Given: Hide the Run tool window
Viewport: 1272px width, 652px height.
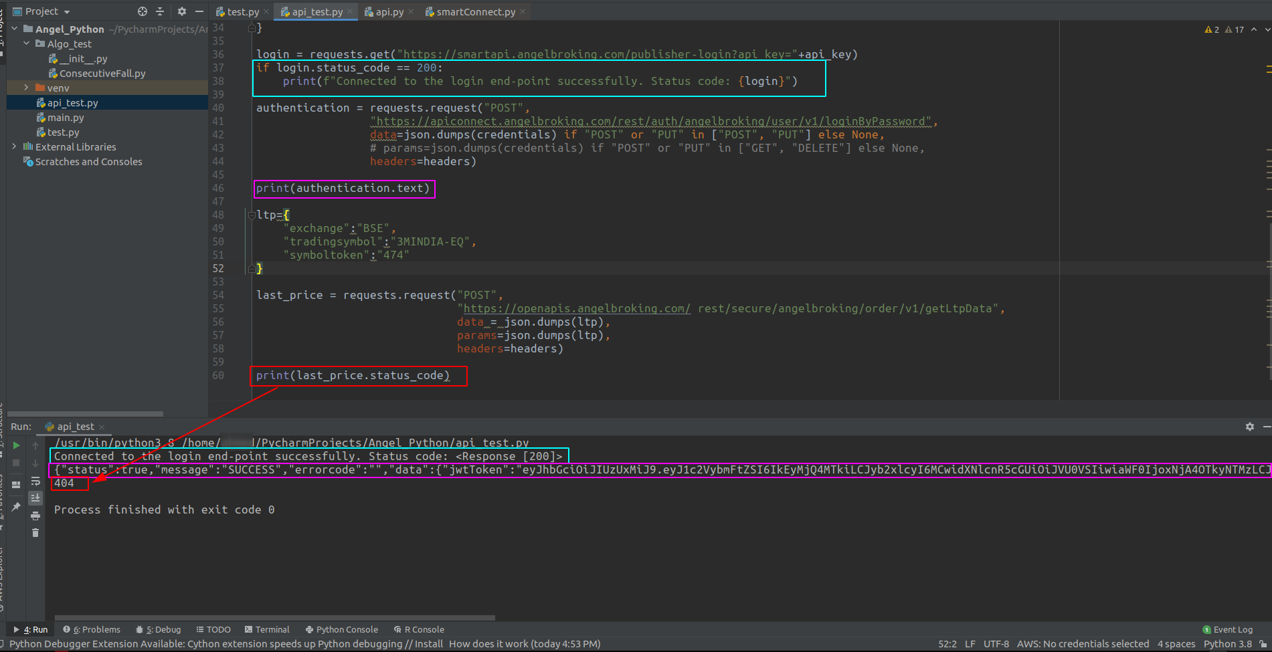Looking at the screenshot, I should [1267, 427].
